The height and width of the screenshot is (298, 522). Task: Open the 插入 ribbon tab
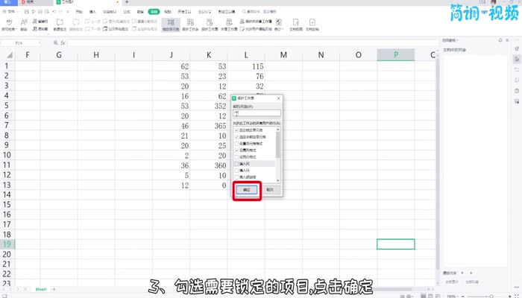pyautogui.click(x=92, y=12)
